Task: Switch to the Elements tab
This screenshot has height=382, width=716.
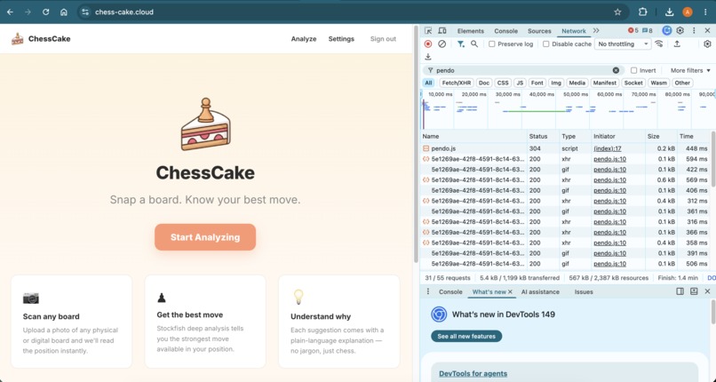Action: pyautogui.click(x=470, y=31)
